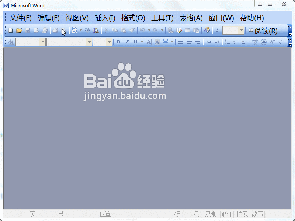This screenshot has height=221, width=295.
Task: Expand the Redo history dropdown arrow
Action: point(162,30)
